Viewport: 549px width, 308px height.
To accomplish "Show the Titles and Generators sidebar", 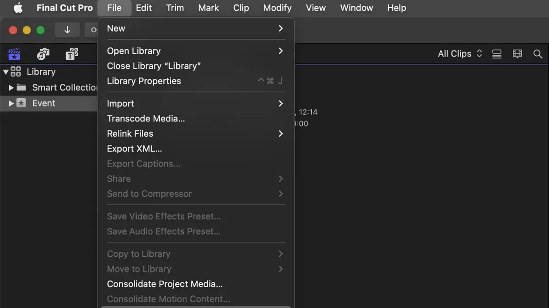I will (71, 54).
